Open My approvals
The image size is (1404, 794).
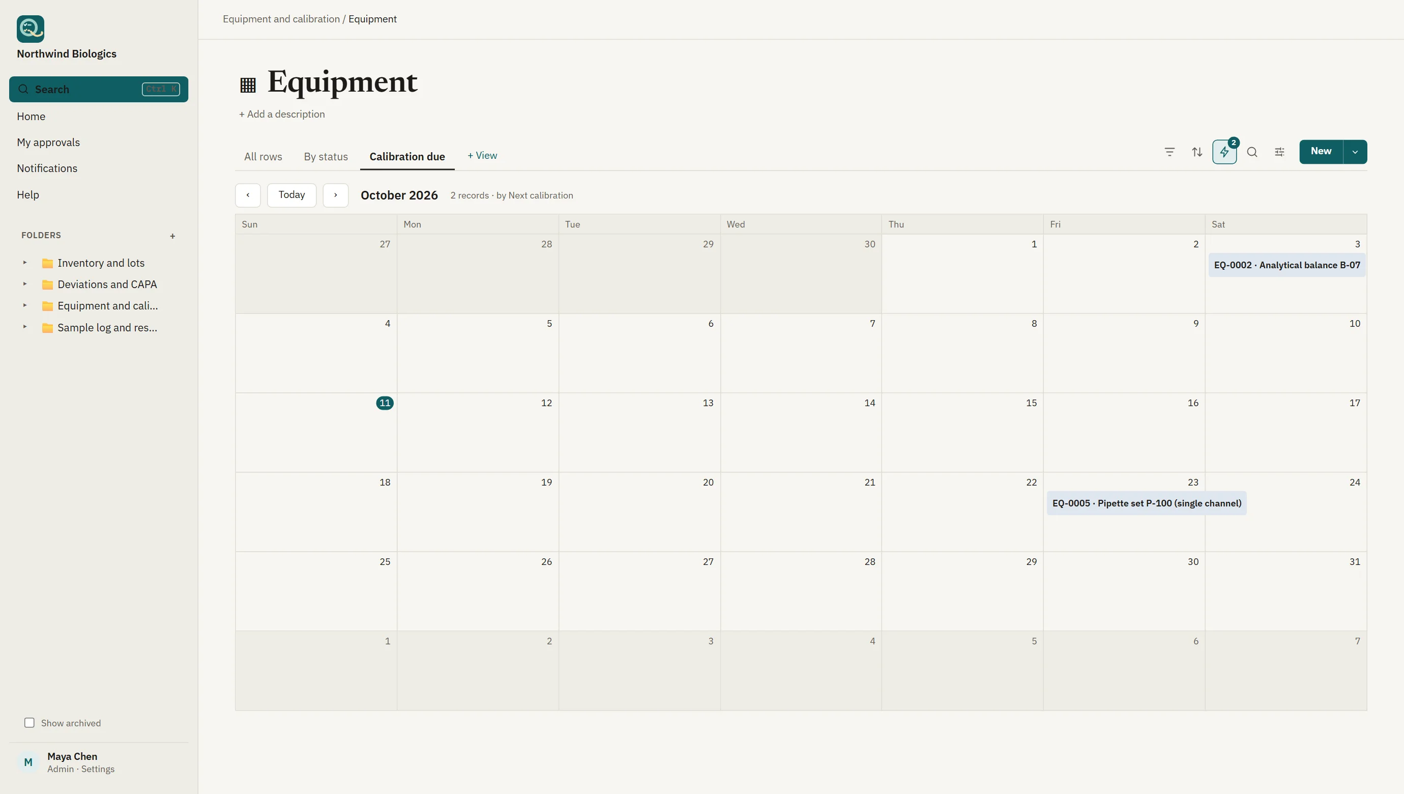(x=48, y=143)
